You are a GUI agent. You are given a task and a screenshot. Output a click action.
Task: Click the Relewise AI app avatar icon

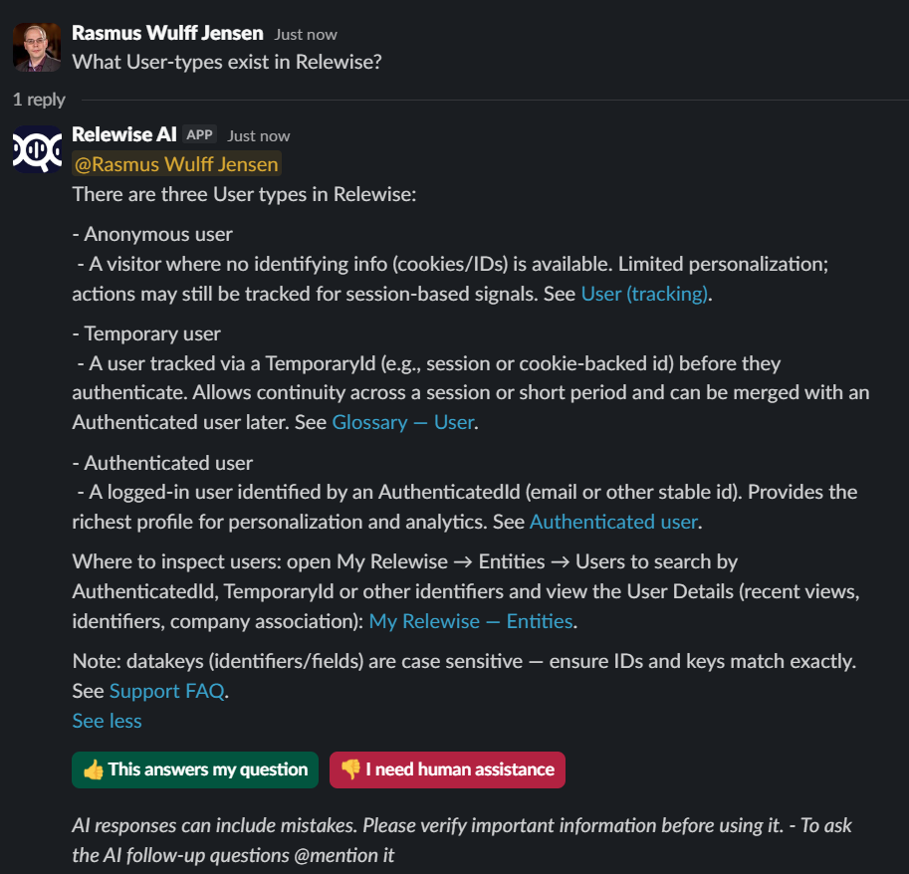[x=36, y=149]
